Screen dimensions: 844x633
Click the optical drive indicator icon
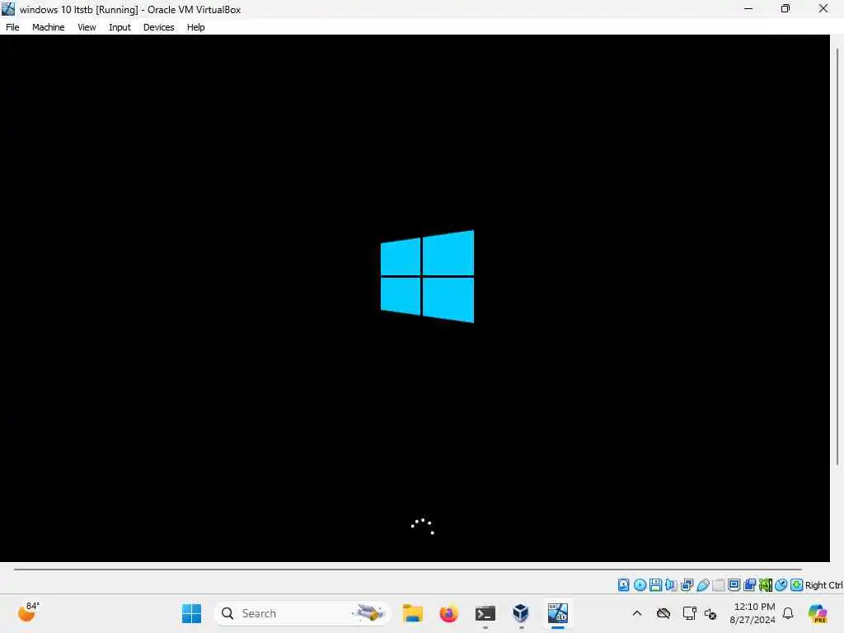coord(640,585)
